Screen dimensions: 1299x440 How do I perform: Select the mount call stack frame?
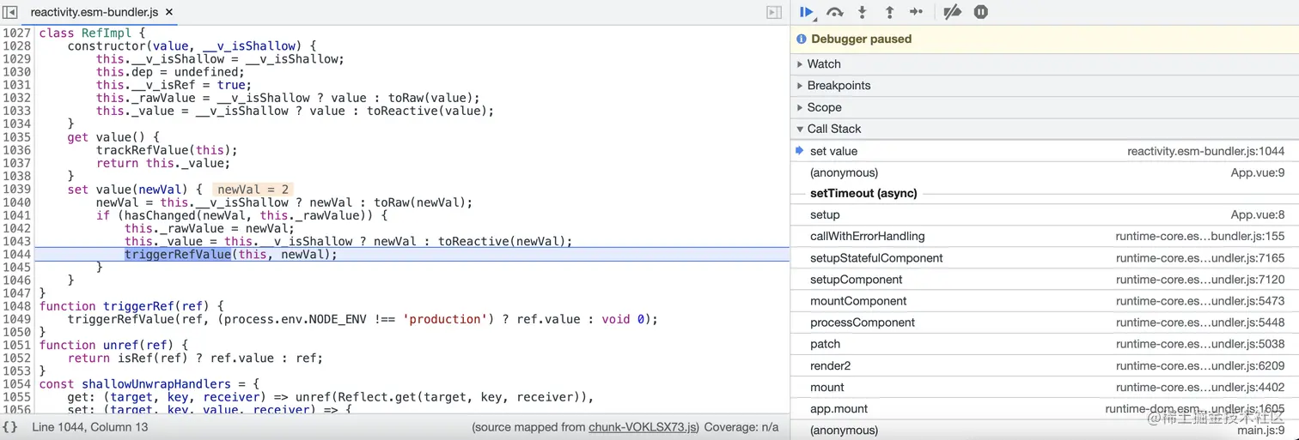tap(1044, 387)
